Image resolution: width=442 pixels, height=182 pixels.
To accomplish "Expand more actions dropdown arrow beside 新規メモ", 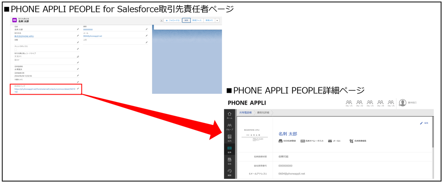I will [x=217, y=20].
